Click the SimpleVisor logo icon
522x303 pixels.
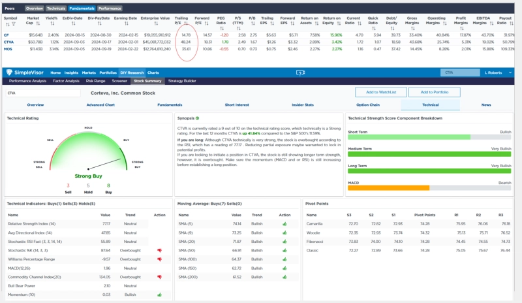pyautogui.click(x=8, y=72)
